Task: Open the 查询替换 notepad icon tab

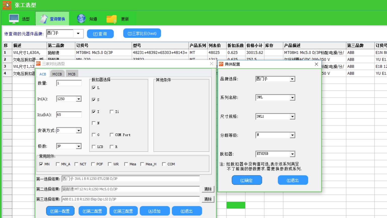Action: click(44, 19)
